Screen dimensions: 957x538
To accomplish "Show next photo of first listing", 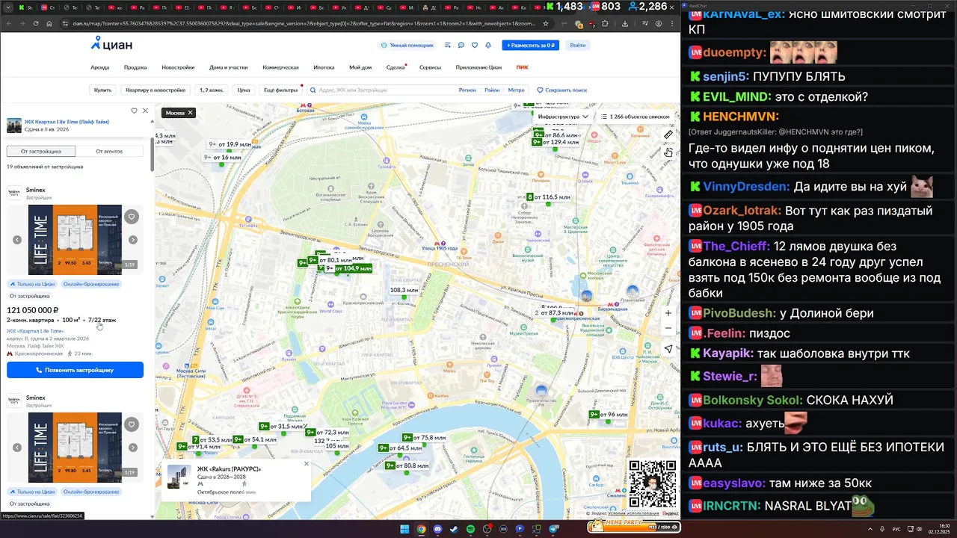I will pos(132,240).
